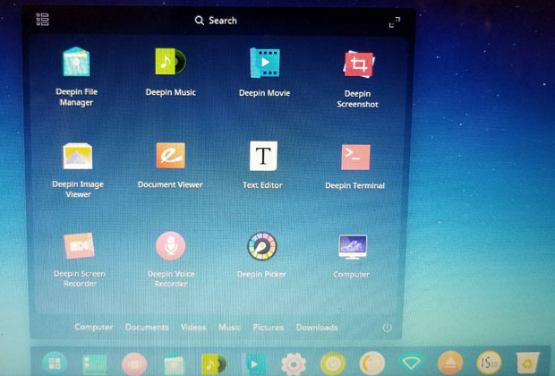The image size is (555, 376).
Task: Launch Document Viewer app
Action: tap(171, 156)
